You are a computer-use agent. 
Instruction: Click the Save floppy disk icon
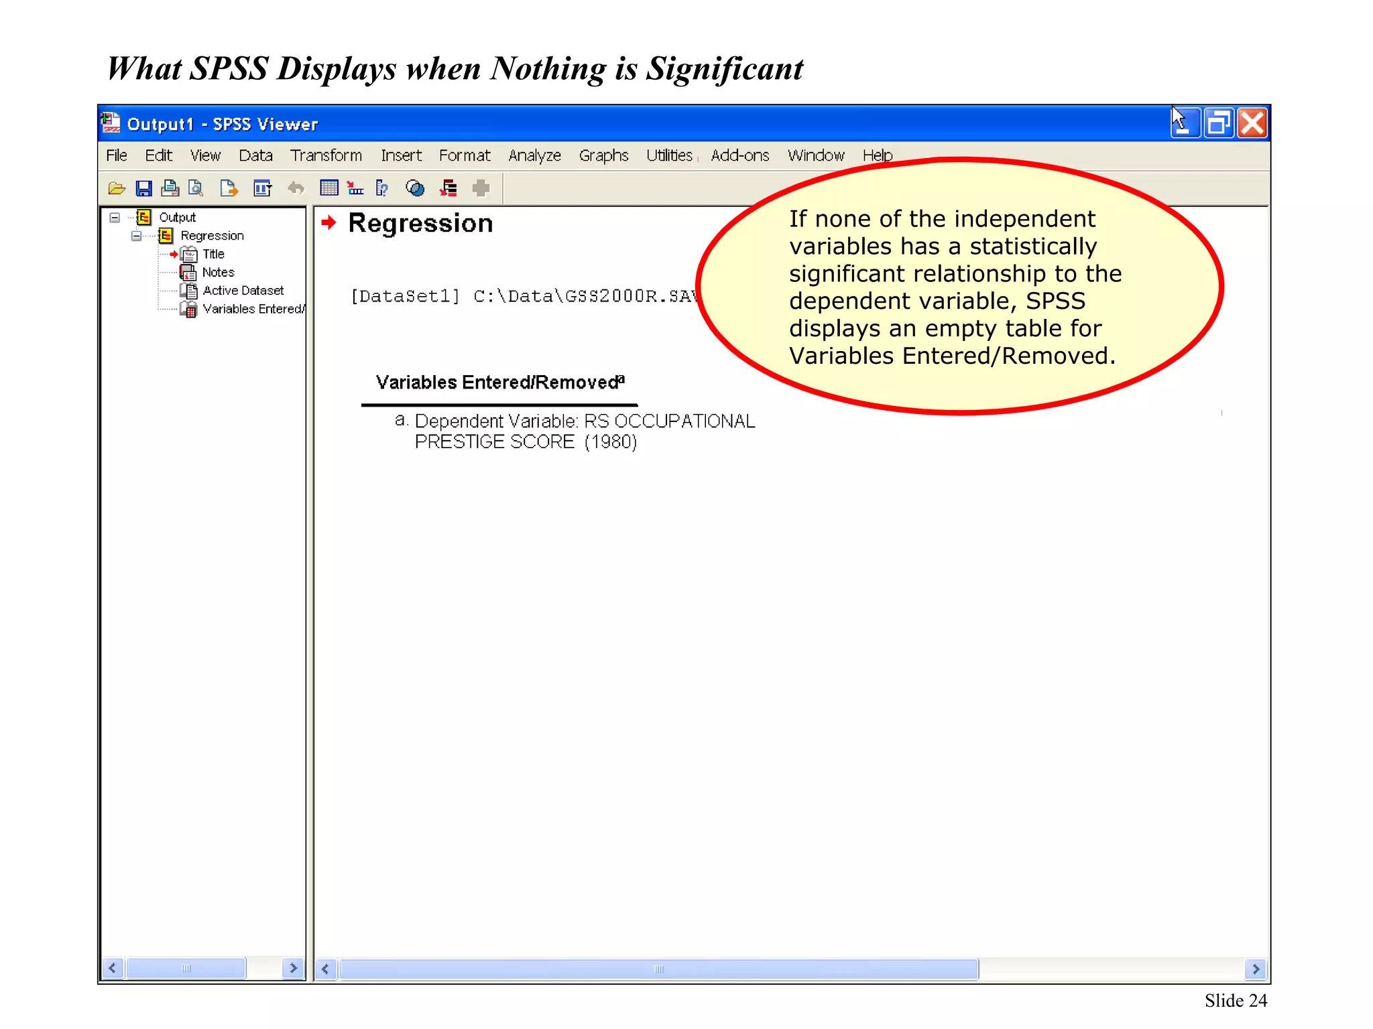point(143,189)
